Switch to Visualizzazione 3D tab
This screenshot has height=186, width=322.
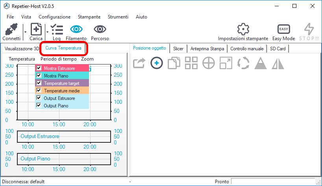[22, 49]
